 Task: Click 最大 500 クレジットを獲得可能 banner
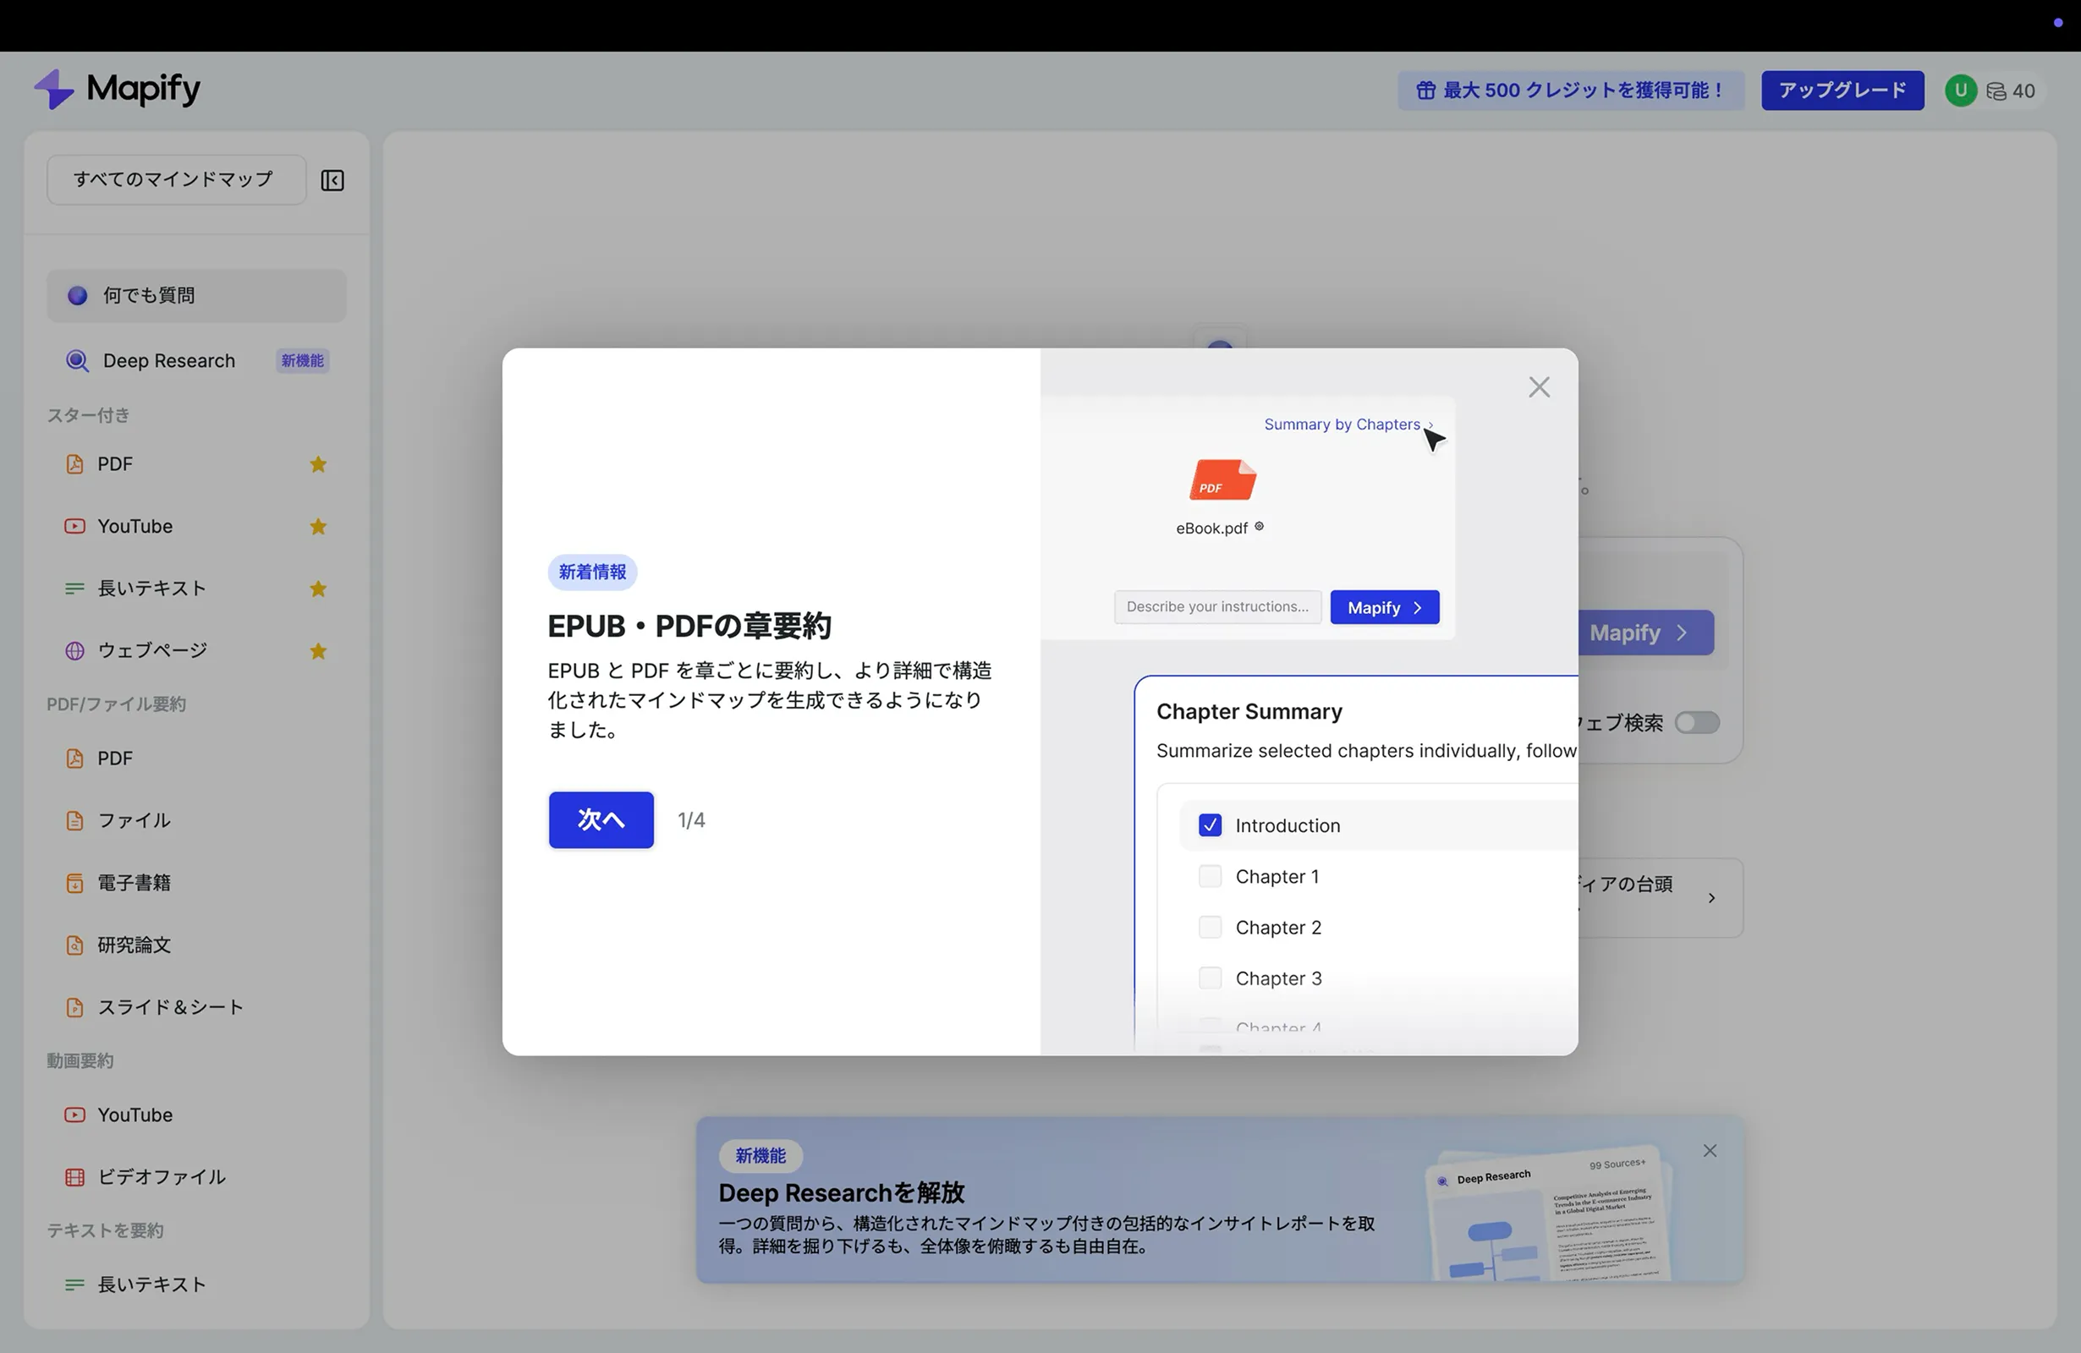1570,90
